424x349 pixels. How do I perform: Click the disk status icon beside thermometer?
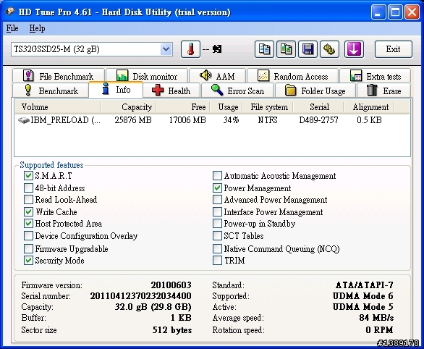217,49
